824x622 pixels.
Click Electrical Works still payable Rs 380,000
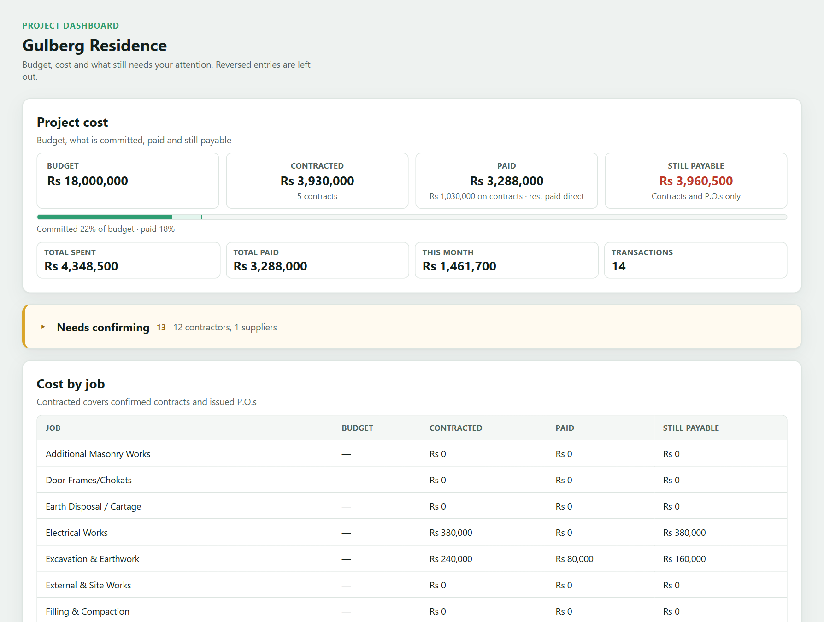pos(684,533)
